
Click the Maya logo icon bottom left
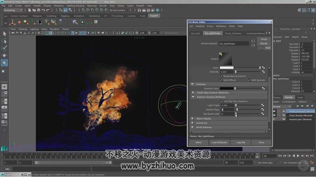coord(4,148)
